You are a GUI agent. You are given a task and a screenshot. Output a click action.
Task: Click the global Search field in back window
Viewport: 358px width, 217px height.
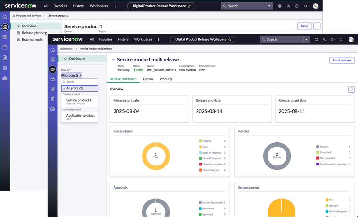click(x=243, y=6)
